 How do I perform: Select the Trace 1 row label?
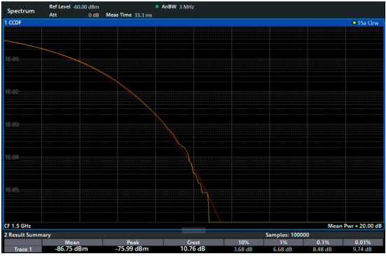click(23, 249)
